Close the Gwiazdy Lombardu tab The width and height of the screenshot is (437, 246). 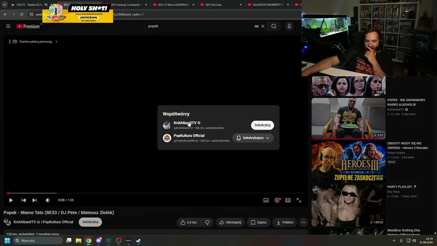146,5
